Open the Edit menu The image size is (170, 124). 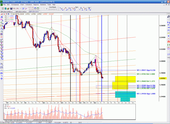[8, 5]
